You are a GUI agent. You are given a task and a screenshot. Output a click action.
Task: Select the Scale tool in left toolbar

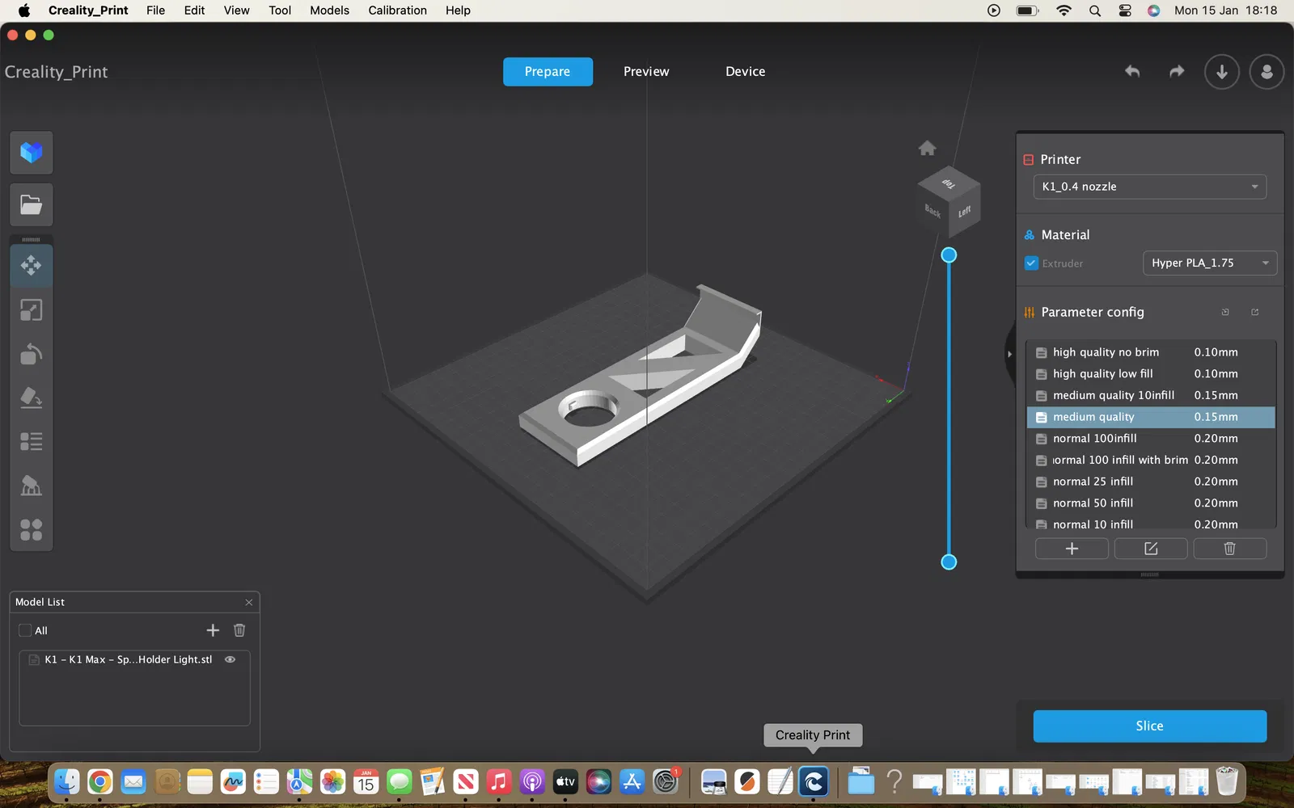[x=32, y=310]
